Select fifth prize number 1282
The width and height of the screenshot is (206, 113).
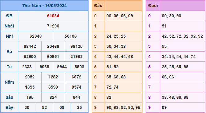[53, 77]
